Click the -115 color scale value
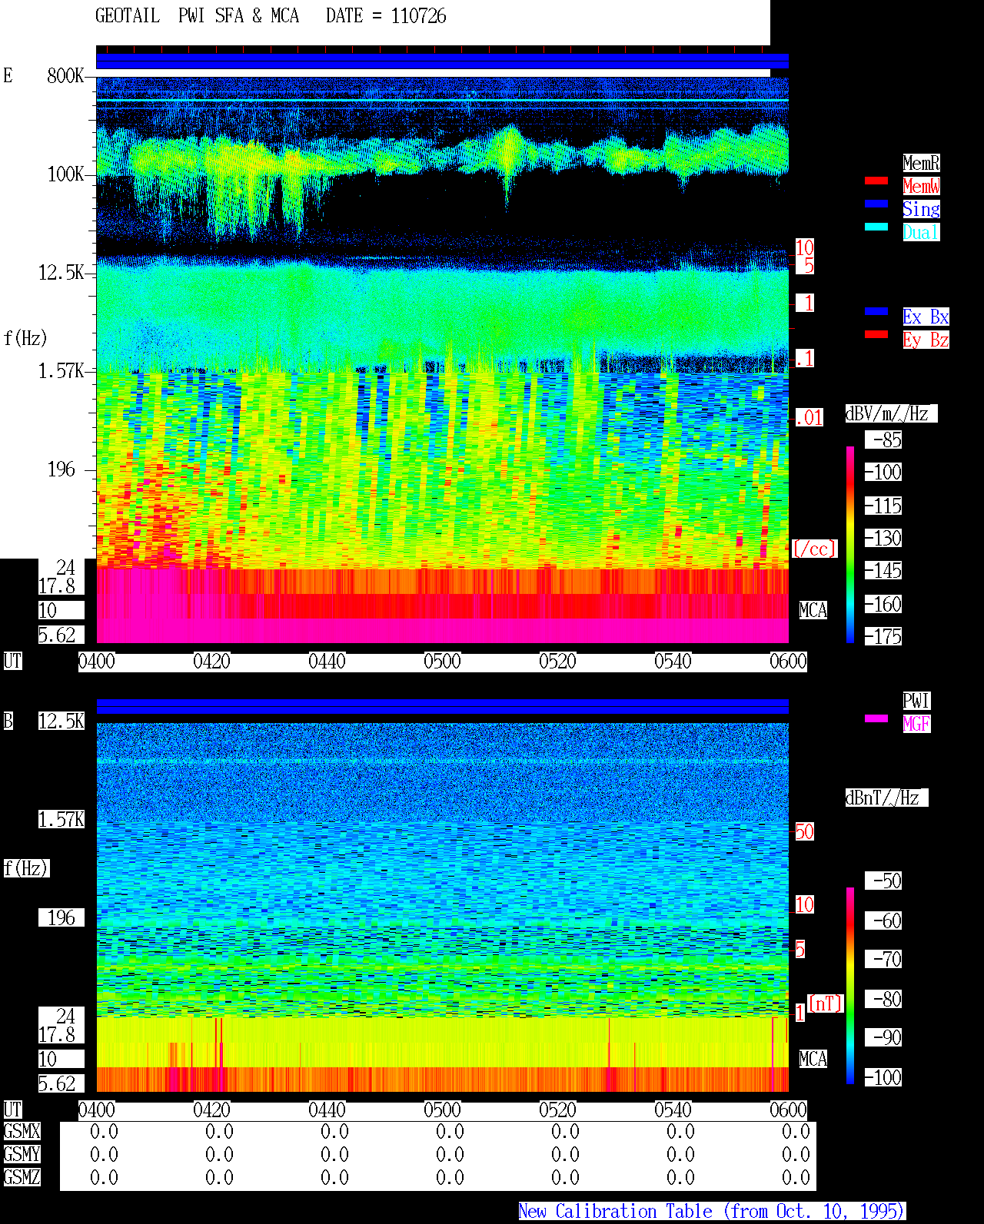Viewport: 984px width, 1224px height. [883, 506]
